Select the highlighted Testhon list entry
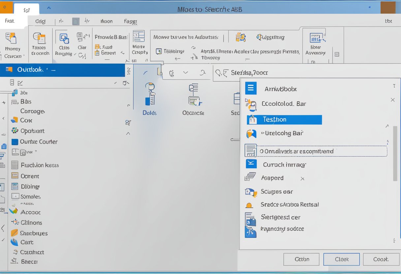 pyautogui.click(x=284, y=120)
